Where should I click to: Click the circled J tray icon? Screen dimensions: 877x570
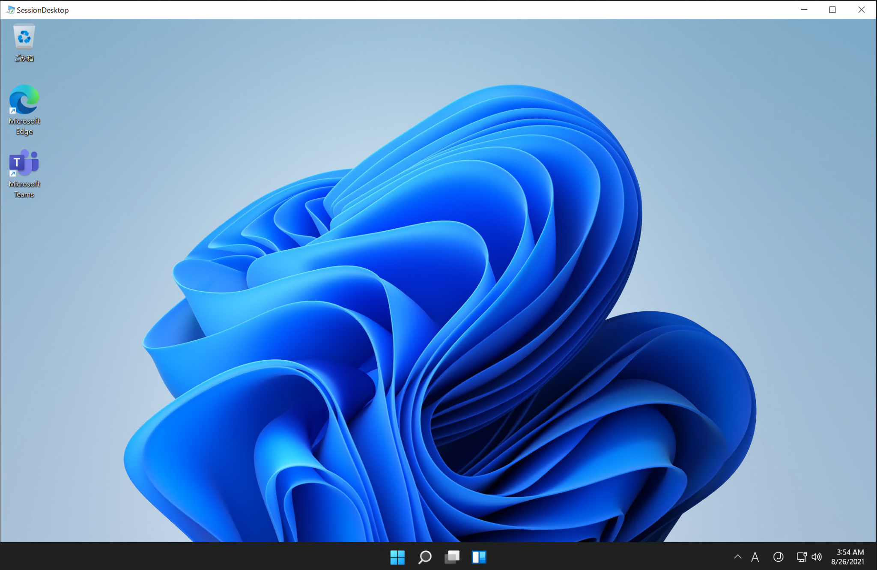point(777,557)
